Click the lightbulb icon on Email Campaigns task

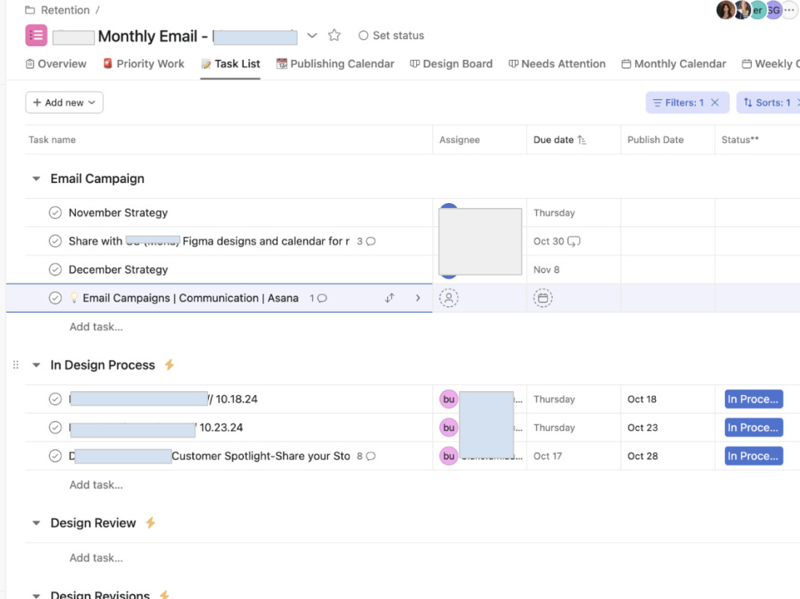point(74,298)
